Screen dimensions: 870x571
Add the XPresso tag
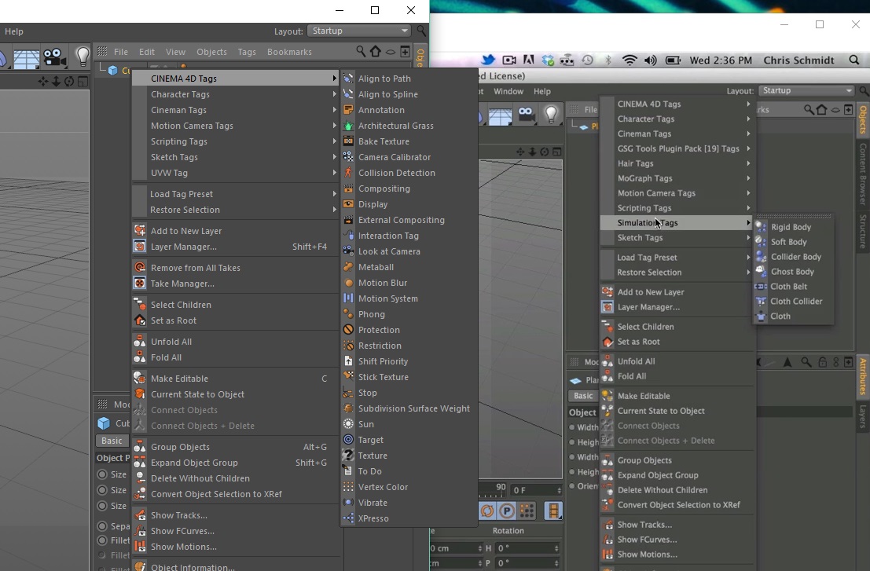(x=409, y=518)
